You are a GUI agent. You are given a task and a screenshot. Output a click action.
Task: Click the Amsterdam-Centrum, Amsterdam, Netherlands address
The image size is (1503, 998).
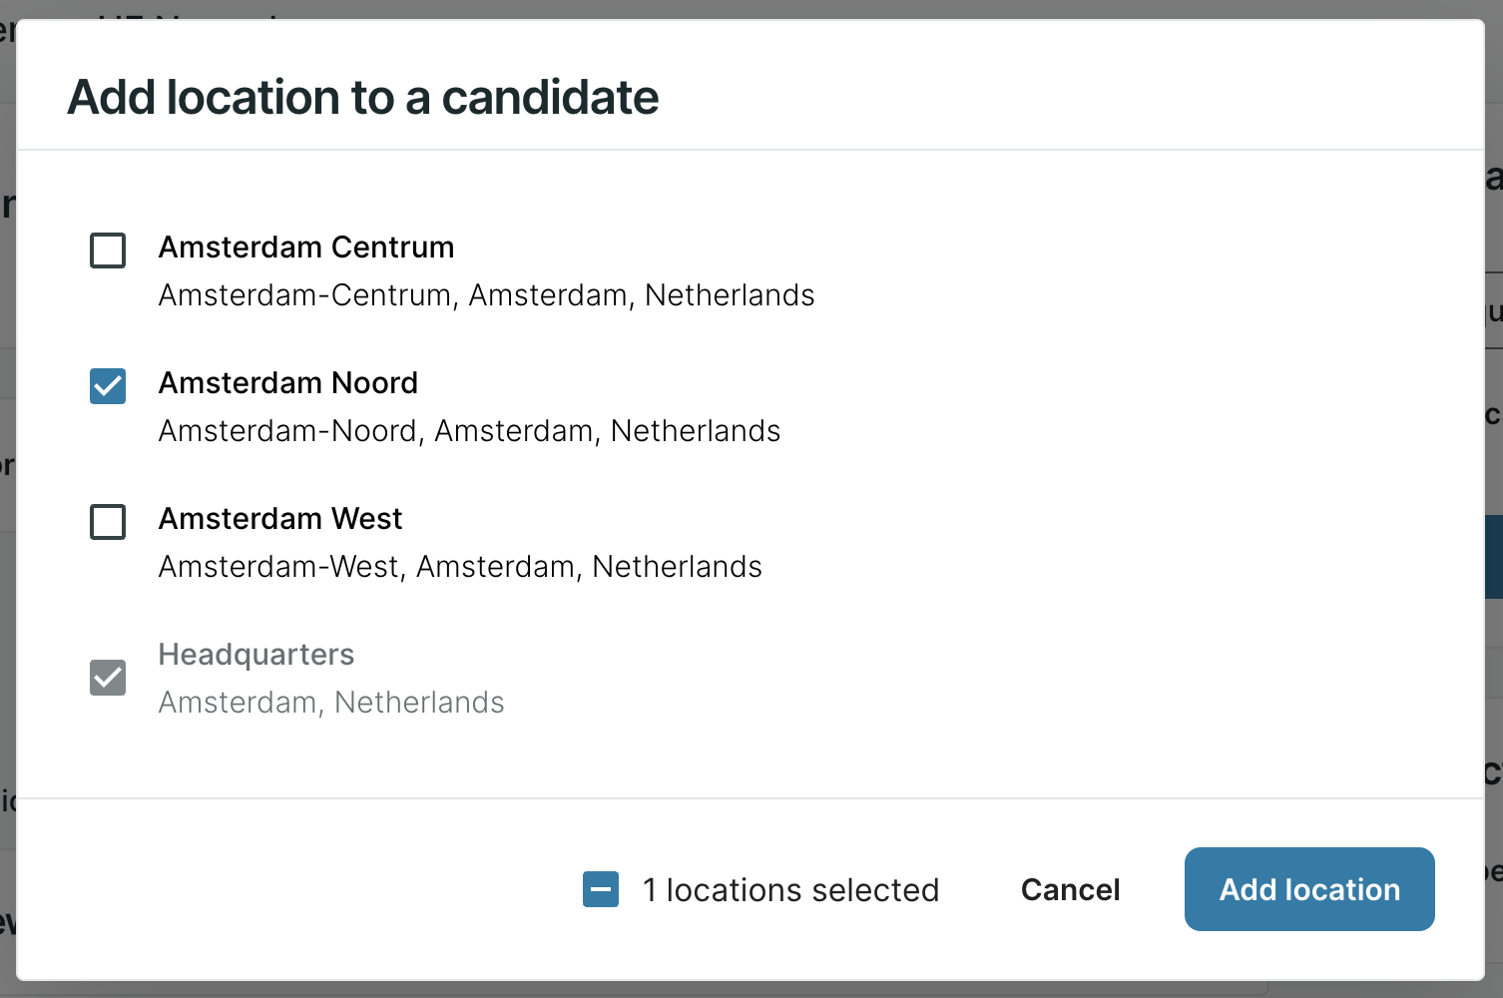486,295
